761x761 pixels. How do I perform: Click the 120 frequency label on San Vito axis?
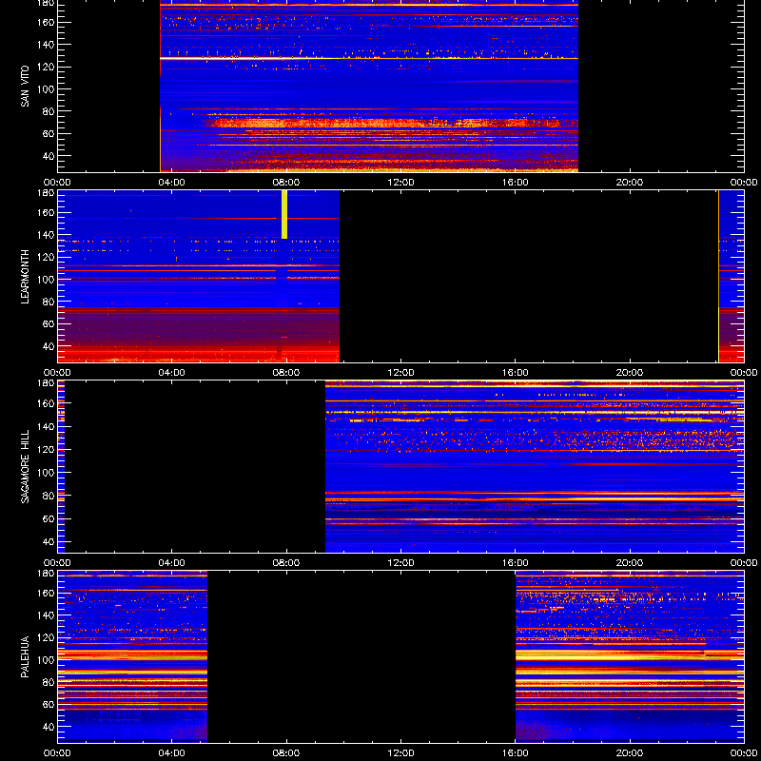pos(46,67)
